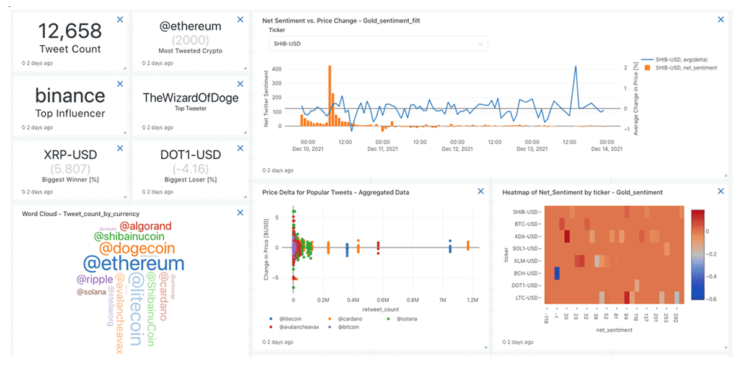Click the dark blue BCH-USD heatmap cell
This screenshot has height=365, width=744.
pos(557,273)
